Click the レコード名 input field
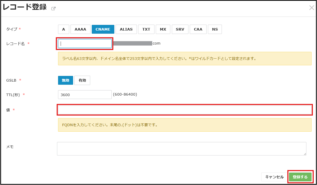 pyautogui.click(x=85, y=44)
